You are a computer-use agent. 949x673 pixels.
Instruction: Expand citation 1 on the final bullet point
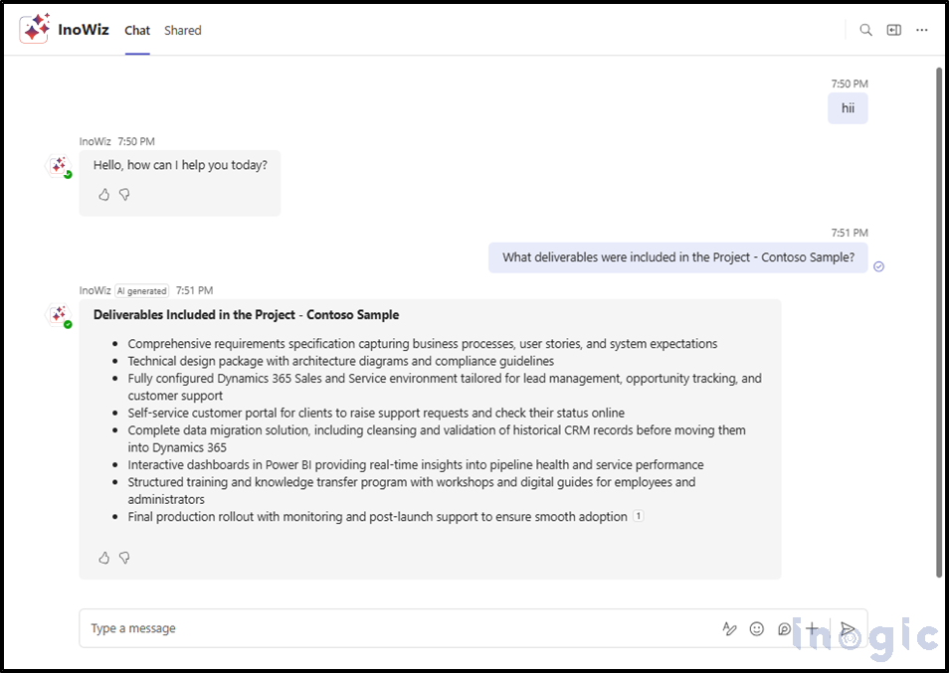pyautogui.click(x=638, y=516)
